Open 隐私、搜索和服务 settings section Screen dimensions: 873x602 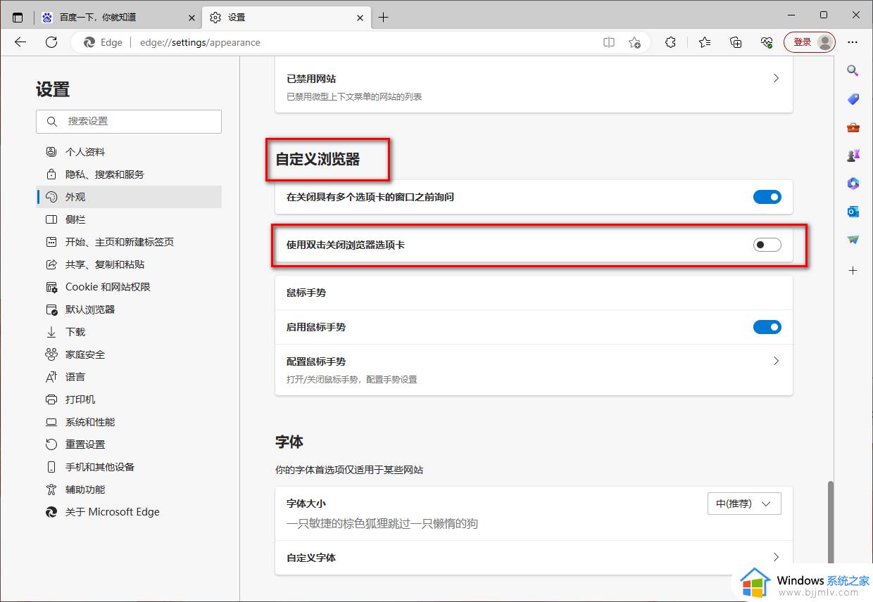point(129,174)
